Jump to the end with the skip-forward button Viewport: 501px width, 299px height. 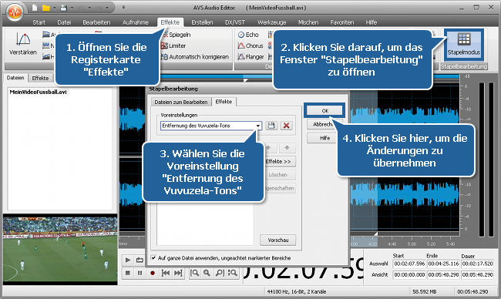tap(178, 273)
